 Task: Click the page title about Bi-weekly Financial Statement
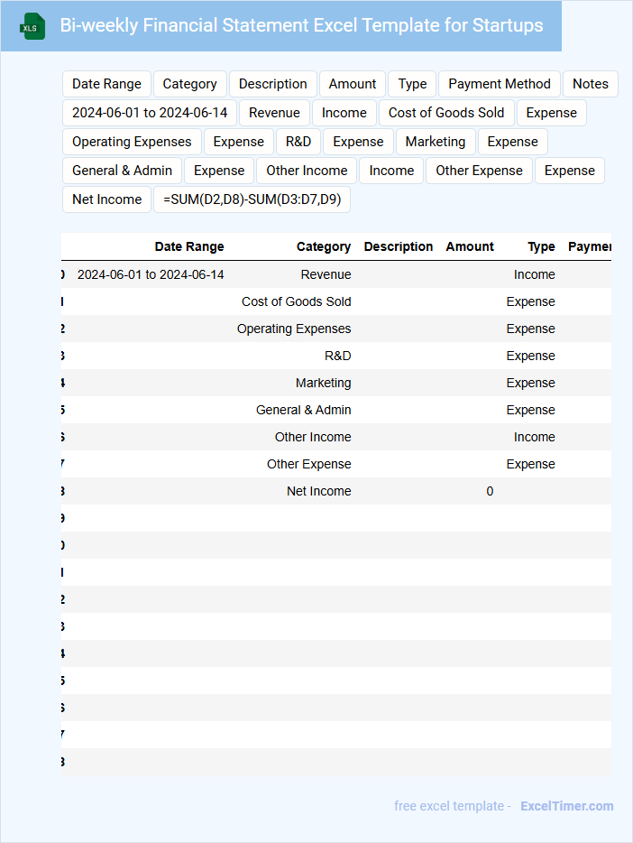[x=301, y=25]
